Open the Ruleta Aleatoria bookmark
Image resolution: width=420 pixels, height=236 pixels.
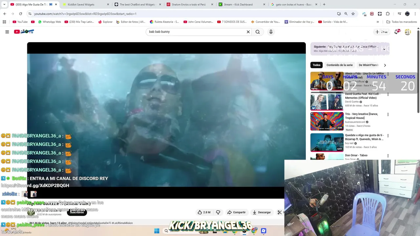[x=164, y=22]
